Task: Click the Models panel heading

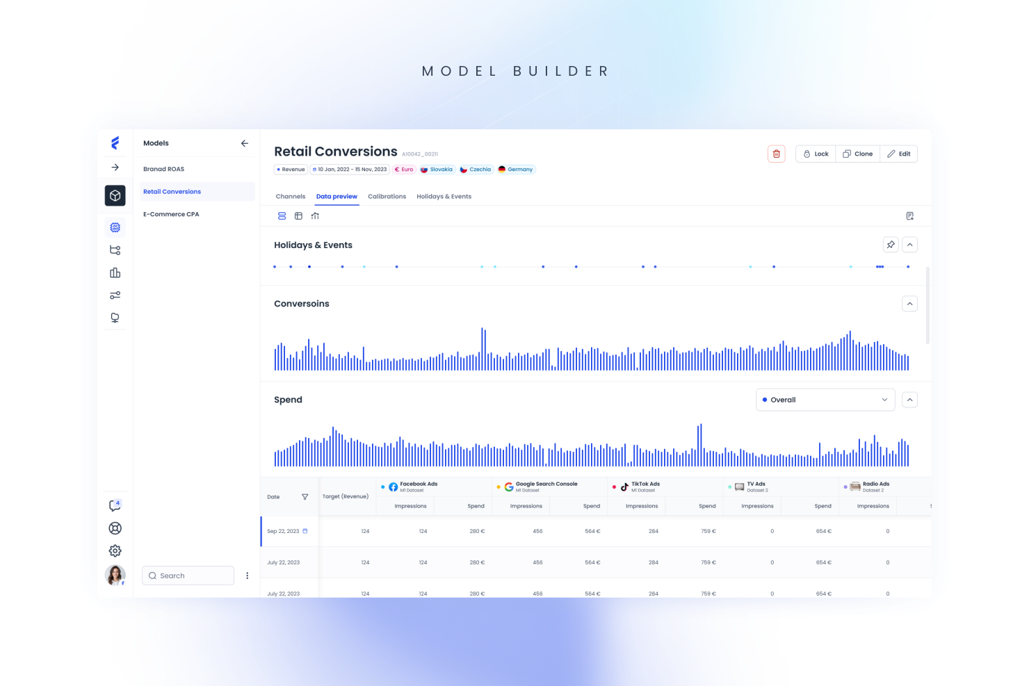Action: click(x=156, y=143)
